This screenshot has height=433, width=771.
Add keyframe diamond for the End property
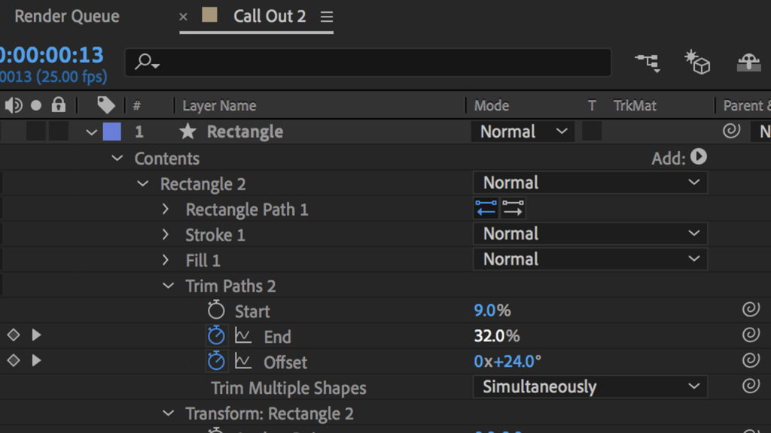[13, 335]
